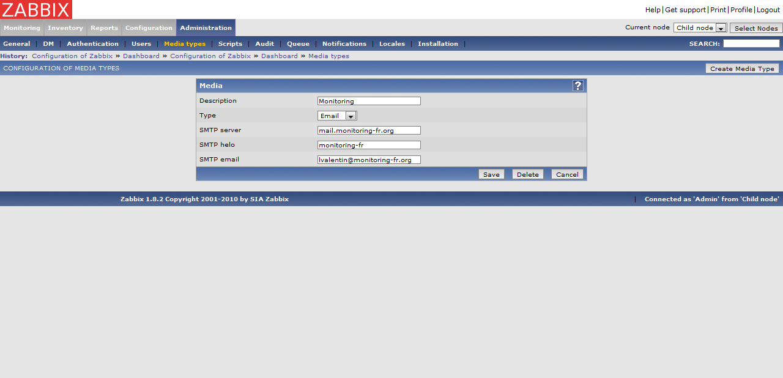Open the Reports tab
783x378 pixels.
(104, 28)
